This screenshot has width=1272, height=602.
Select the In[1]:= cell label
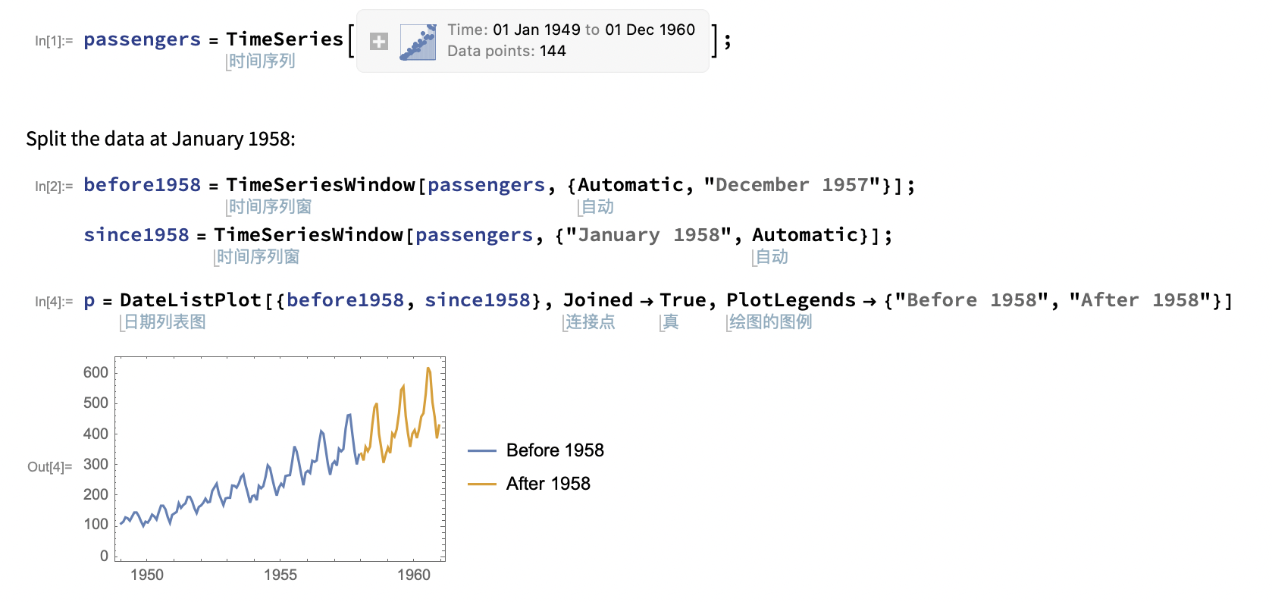54,41
